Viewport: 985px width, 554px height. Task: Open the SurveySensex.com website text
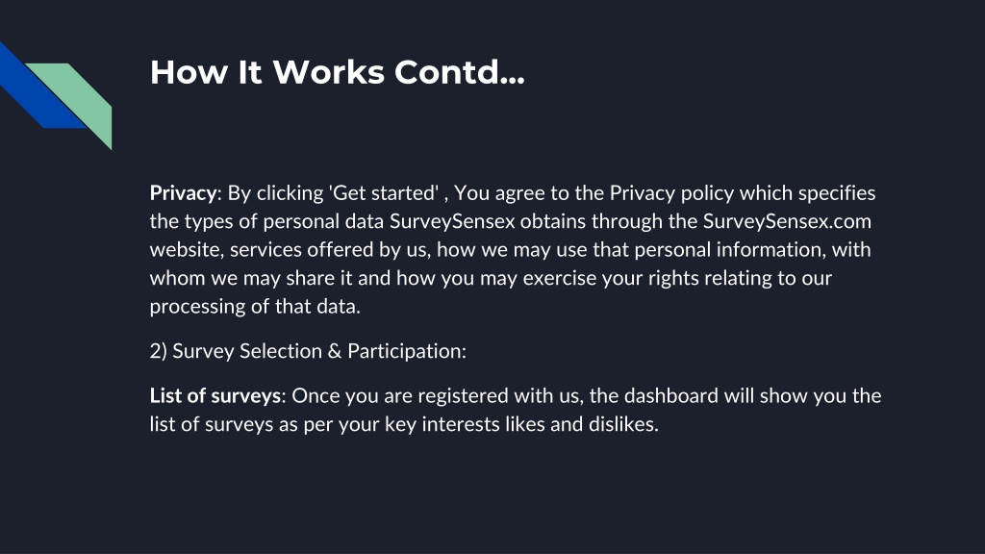[787, 222]
